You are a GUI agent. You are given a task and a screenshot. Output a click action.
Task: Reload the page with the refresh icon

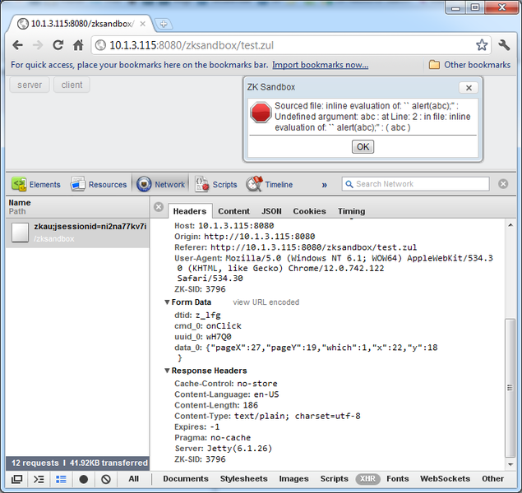pyautogui.click(x=58, y=45)
